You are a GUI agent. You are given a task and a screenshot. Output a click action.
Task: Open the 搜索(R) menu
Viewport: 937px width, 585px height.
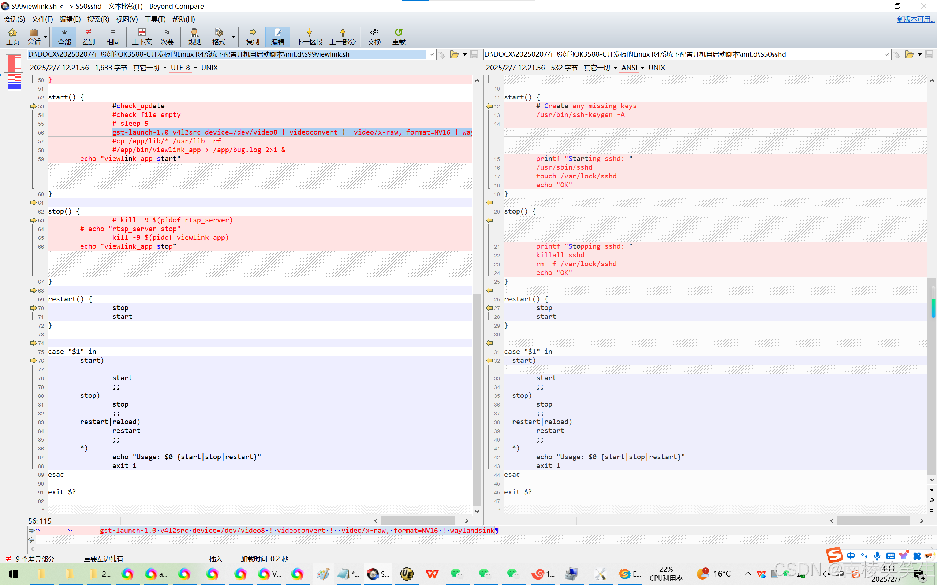(98, 19)
